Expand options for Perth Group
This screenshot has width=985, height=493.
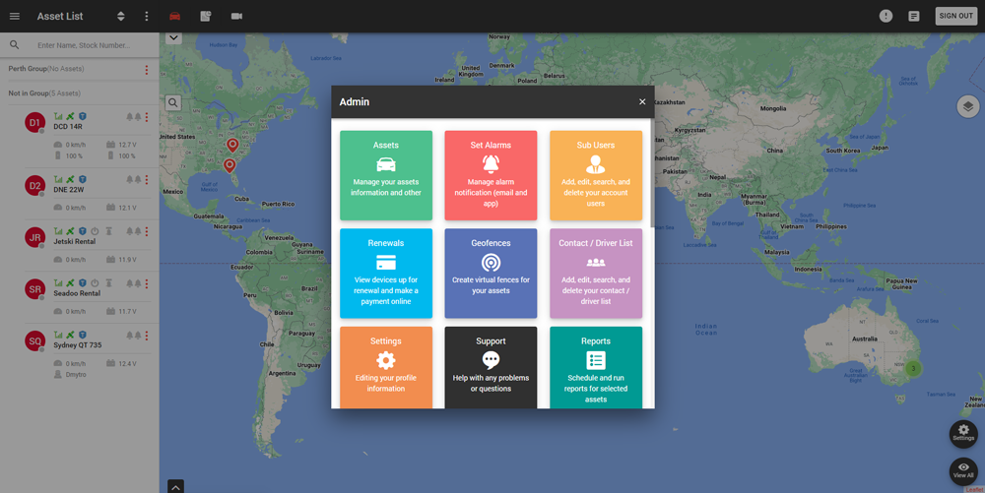147,70
